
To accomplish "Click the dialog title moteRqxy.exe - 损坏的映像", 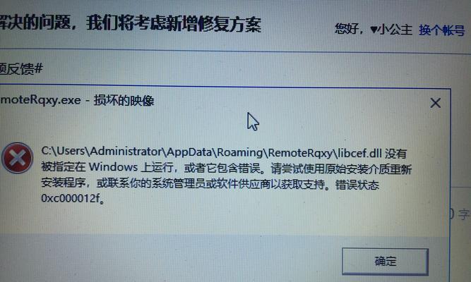I will tap(77, 100).
